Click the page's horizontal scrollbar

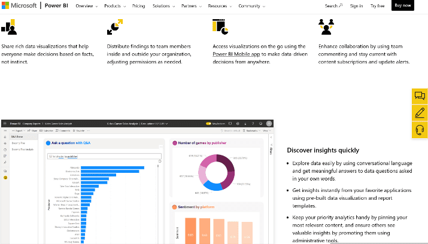[378, 243]
